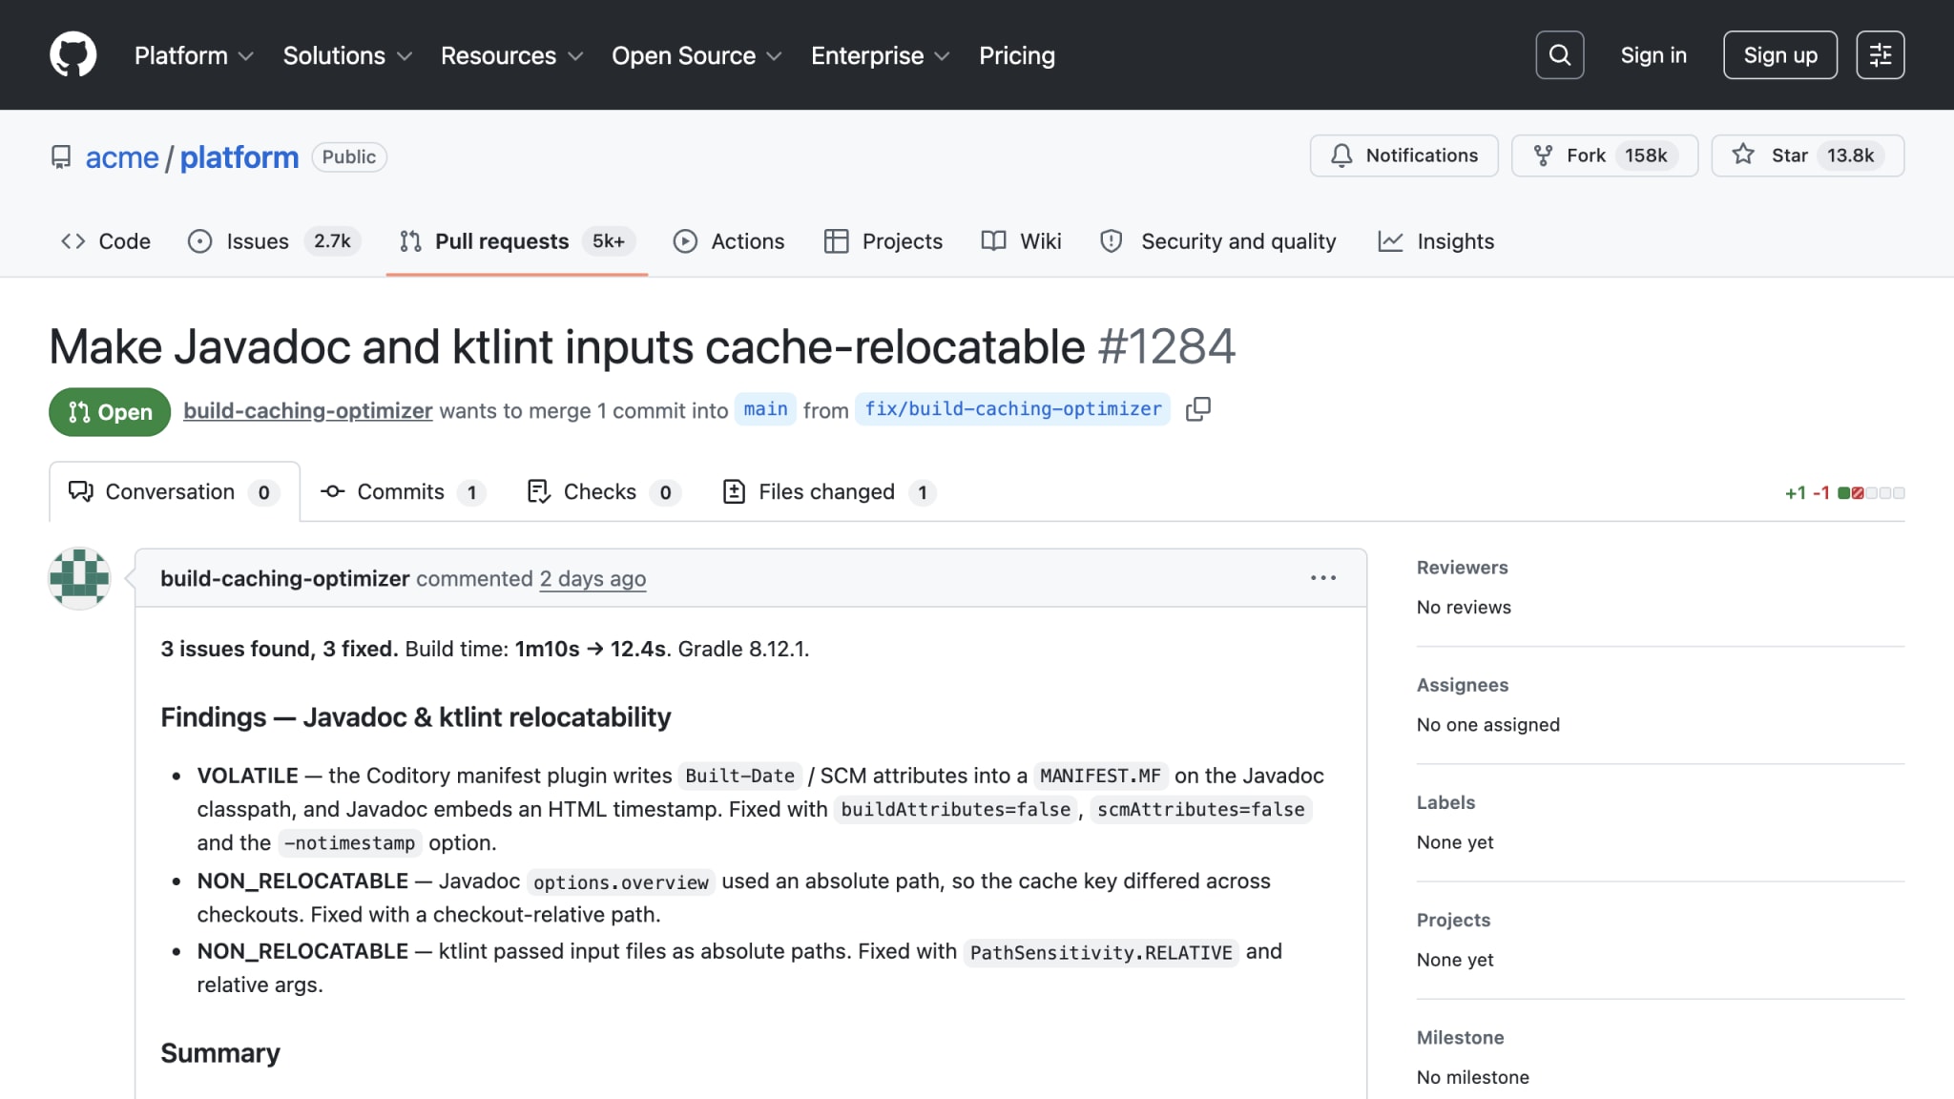Click the Sign up button
This screenshot has width=1954, height=1099.
(x=1780, y=55)
